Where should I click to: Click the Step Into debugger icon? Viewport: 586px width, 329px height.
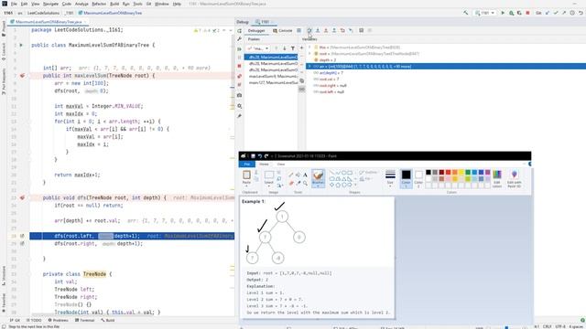[x=318, y=30]
